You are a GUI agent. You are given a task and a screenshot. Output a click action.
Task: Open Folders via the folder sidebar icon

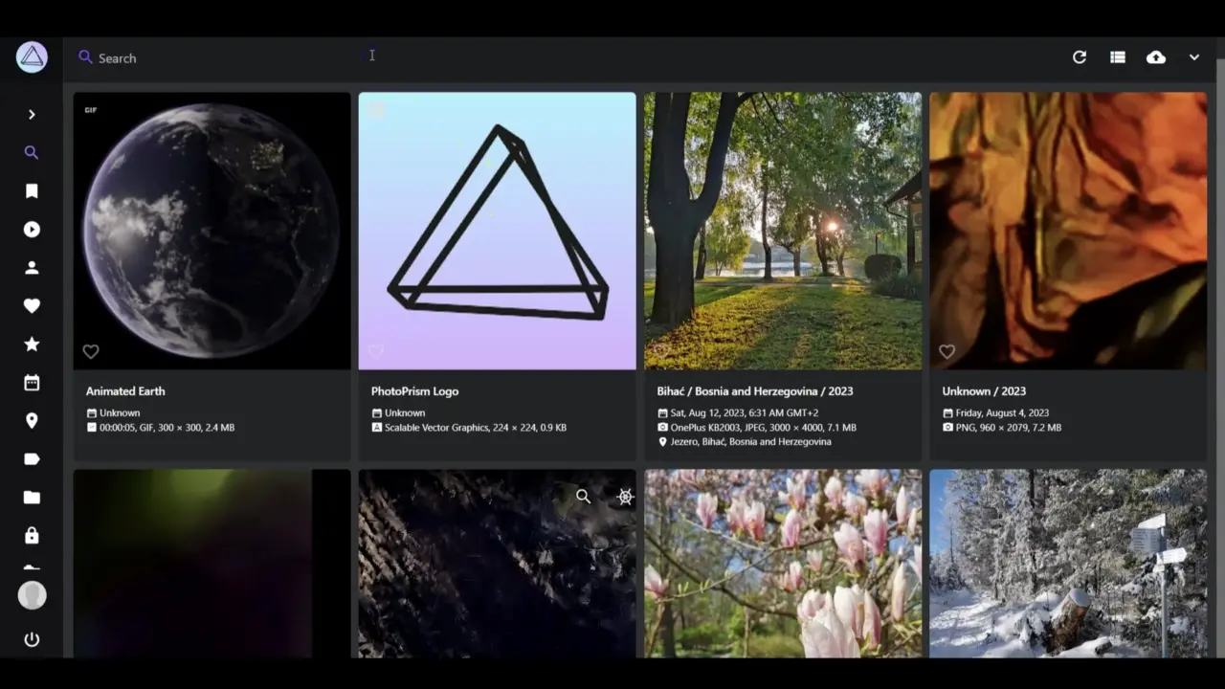pos(32,498)
